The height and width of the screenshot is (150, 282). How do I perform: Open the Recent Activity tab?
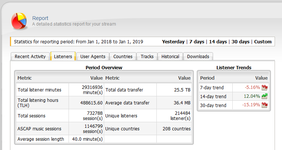point(30,56)
